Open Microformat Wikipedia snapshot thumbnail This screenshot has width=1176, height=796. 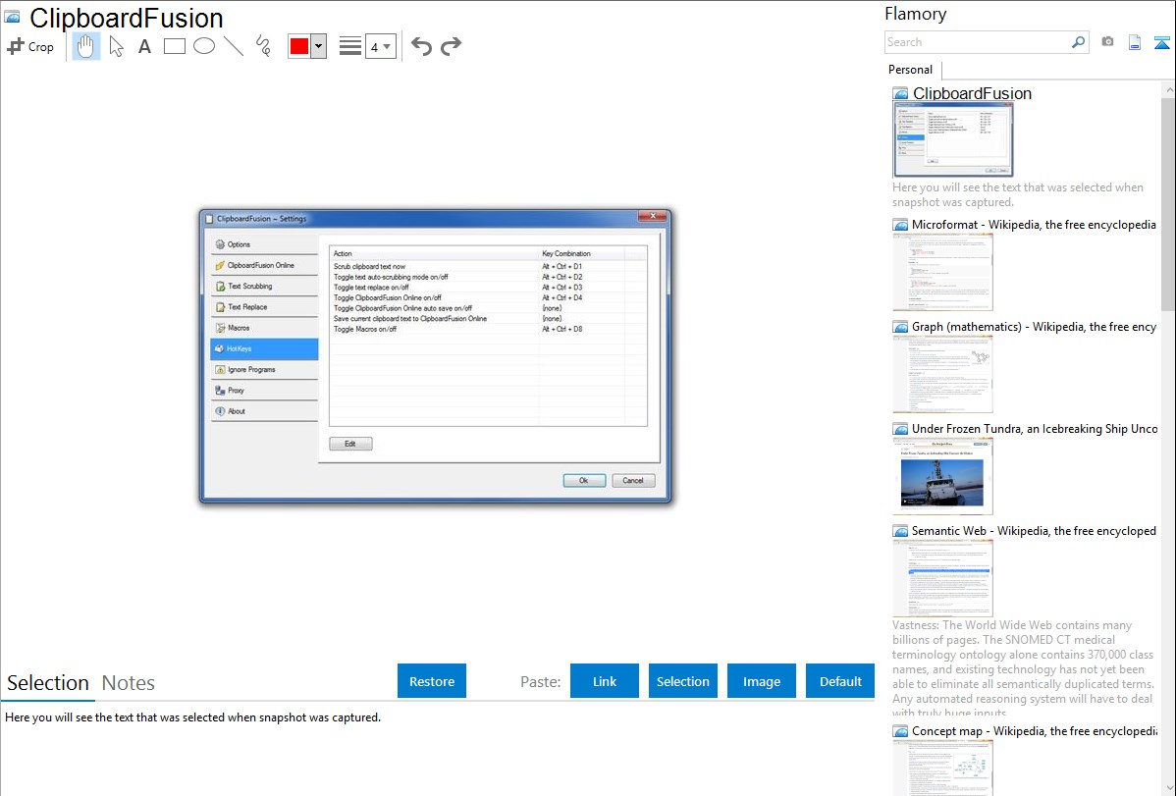point(942,272)
